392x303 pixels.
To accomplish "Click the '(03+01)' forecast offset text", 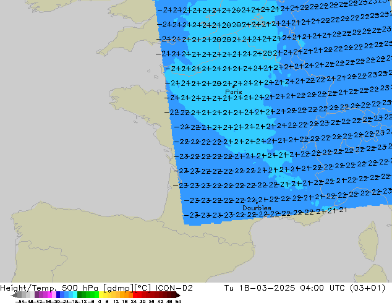I will tap(367, 288).
